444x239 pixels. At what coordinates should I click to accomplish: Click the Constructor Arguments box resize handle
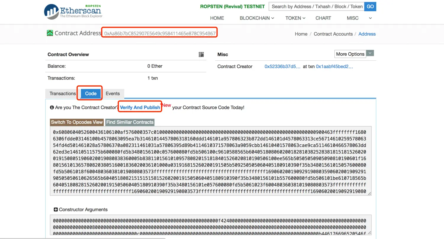point(369,233)
